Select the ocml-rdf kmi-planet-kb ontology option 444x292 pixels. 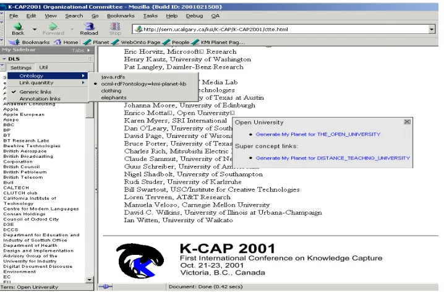(143, 84)
